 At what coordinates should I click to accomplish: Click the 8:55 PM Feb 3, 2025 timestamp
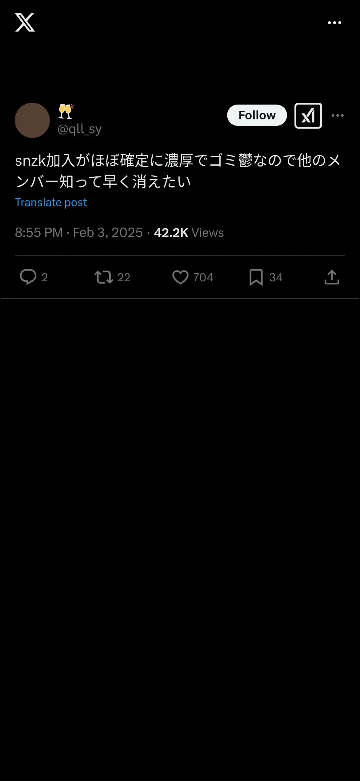click(x=79, y=233)
